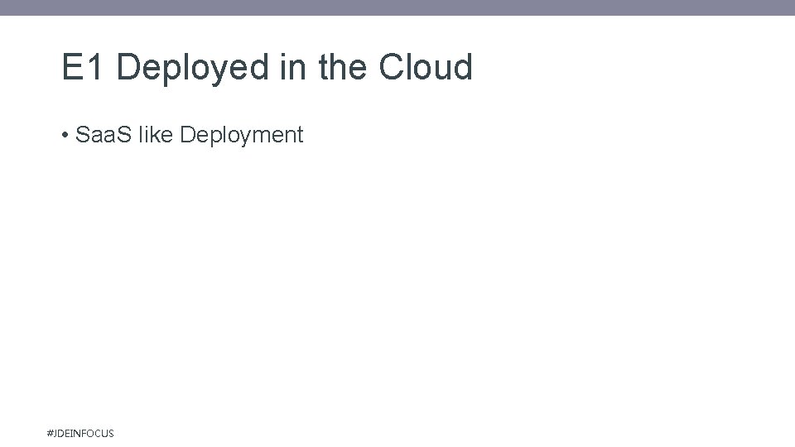Select the bullet dot before SaaS
Image resolution: width=795 pixels, height=447 pixels.
65,135
